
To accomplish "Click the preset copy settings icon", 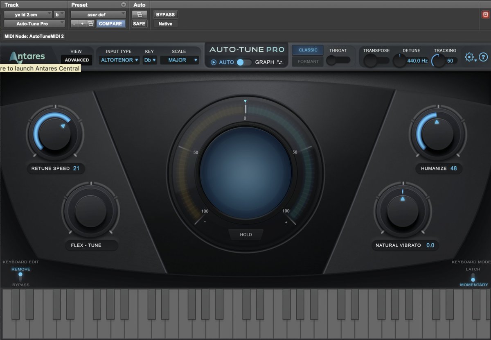I will tap(90, 24).
